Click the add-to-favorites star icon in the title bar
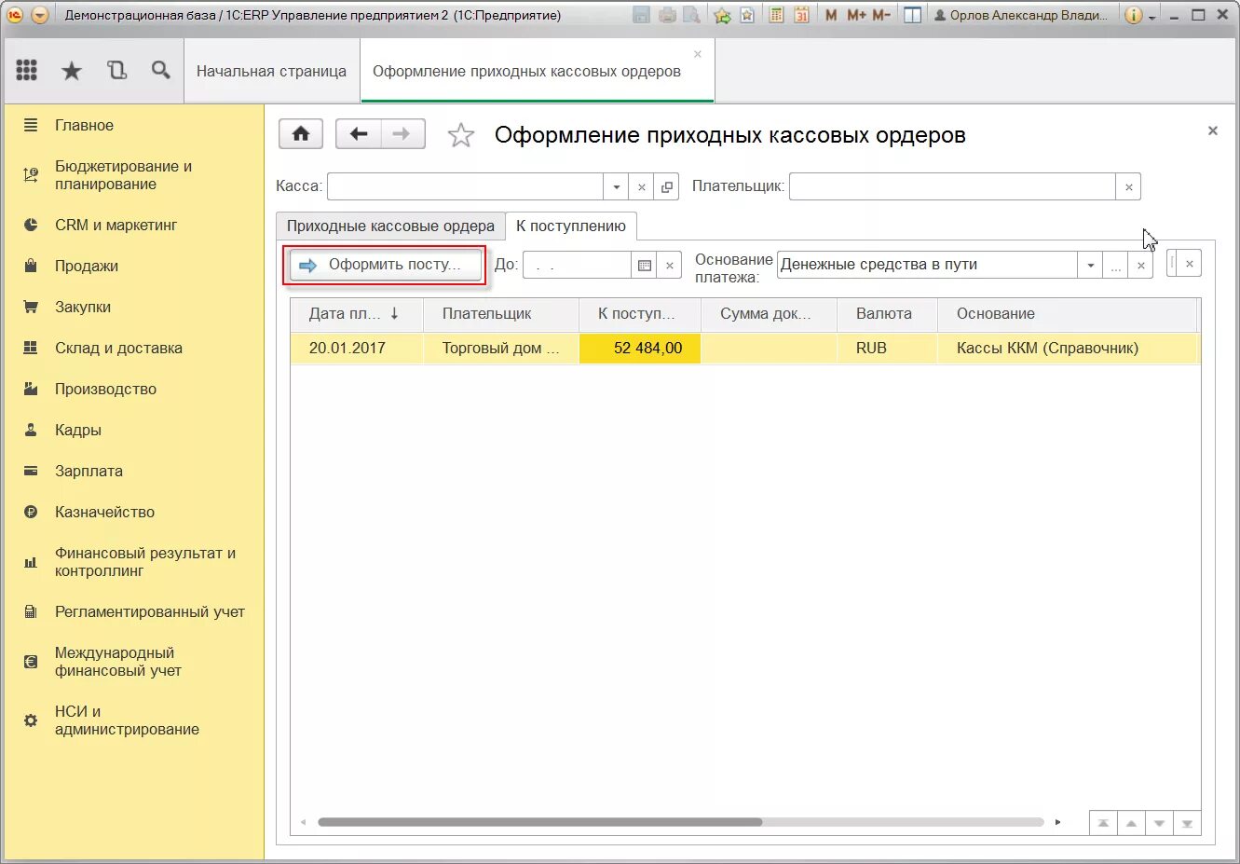Image resolution: width=1240 pixels, height=864 pixels. pos(722,15)
